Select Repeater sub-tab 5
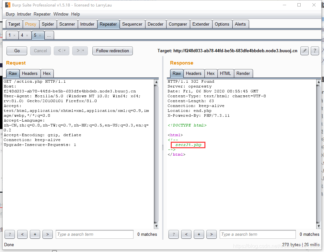 coord(35,35)
